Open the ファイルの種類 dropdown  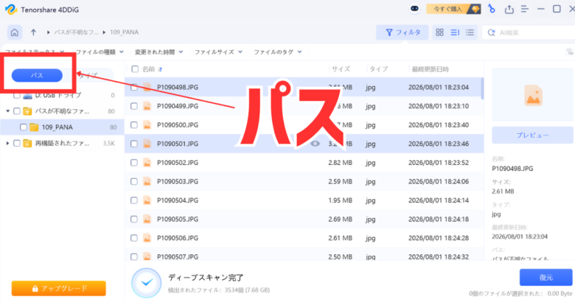tap(100, 52)
